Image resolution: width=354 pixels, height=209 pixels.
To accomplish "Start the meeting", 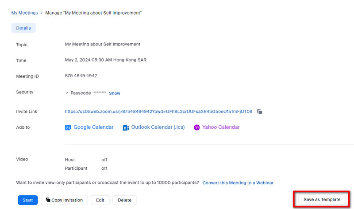I will click(x=28, y=200).
